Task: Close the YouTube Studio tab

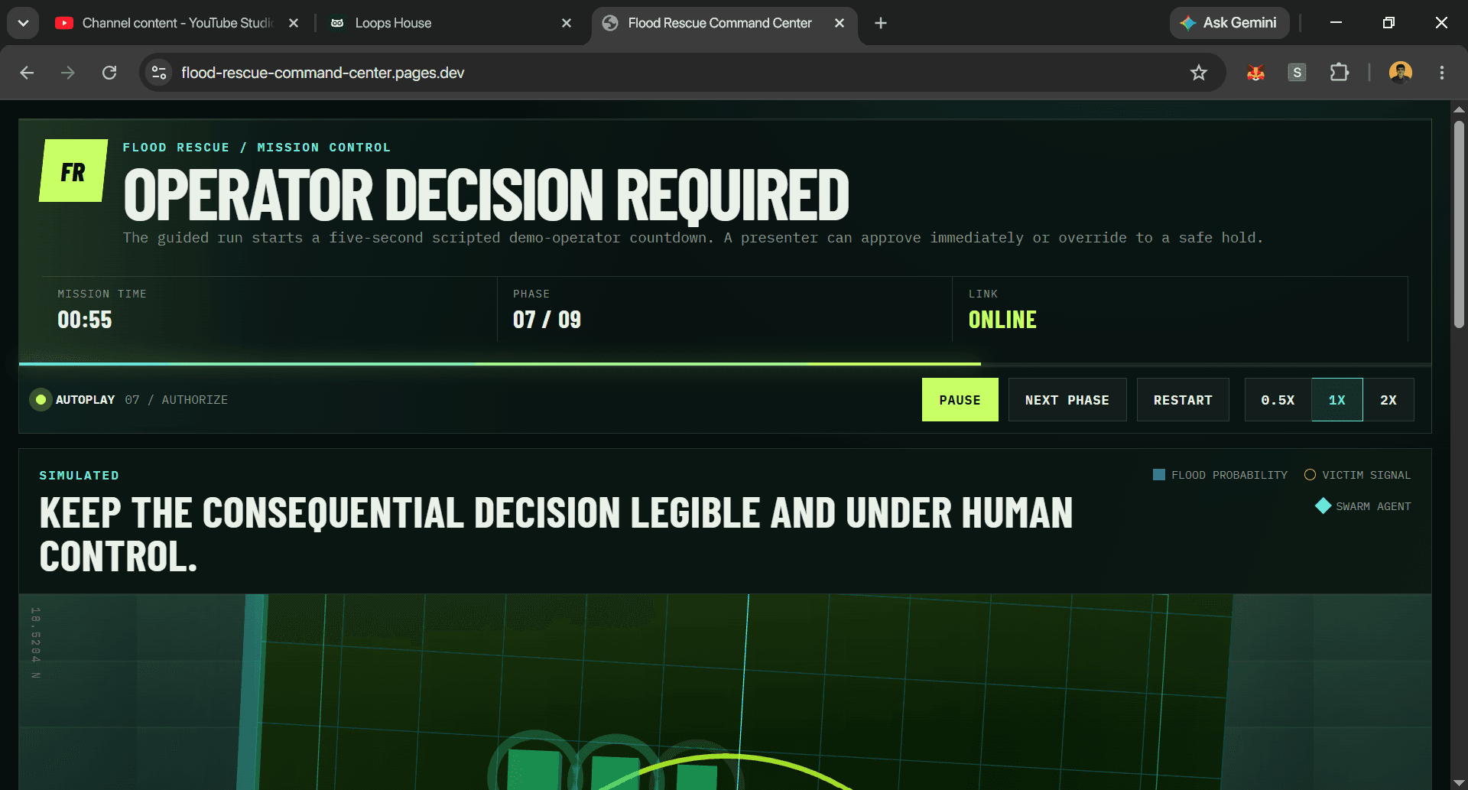Action: coord(294,23)
